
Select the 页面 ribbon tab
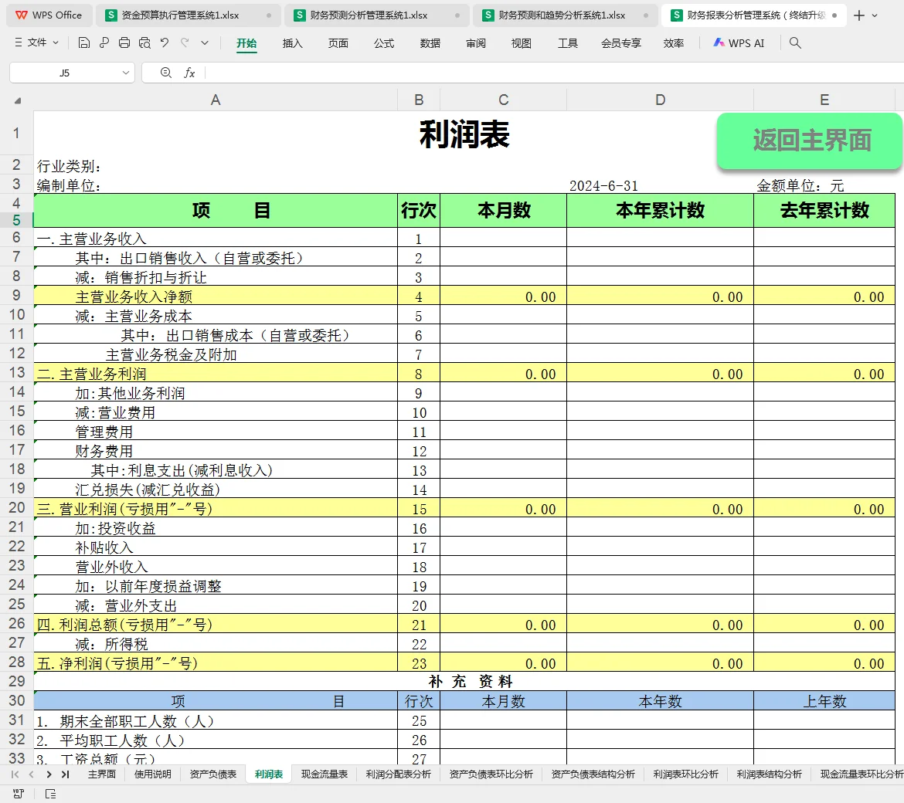pyautogui.click(x=338, y=43)
